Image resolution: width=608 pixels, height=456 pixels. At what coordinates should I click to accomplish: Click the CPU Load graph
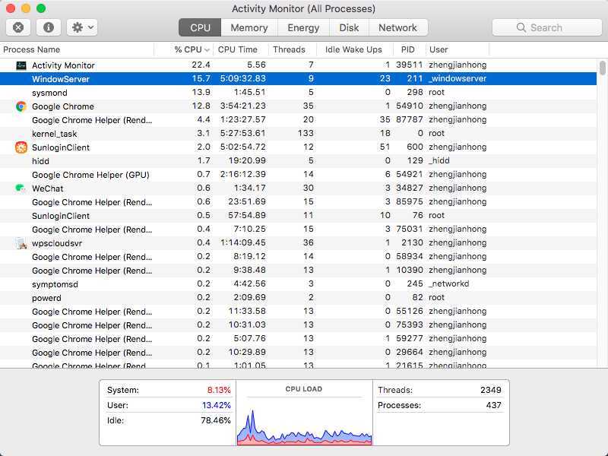304,426
